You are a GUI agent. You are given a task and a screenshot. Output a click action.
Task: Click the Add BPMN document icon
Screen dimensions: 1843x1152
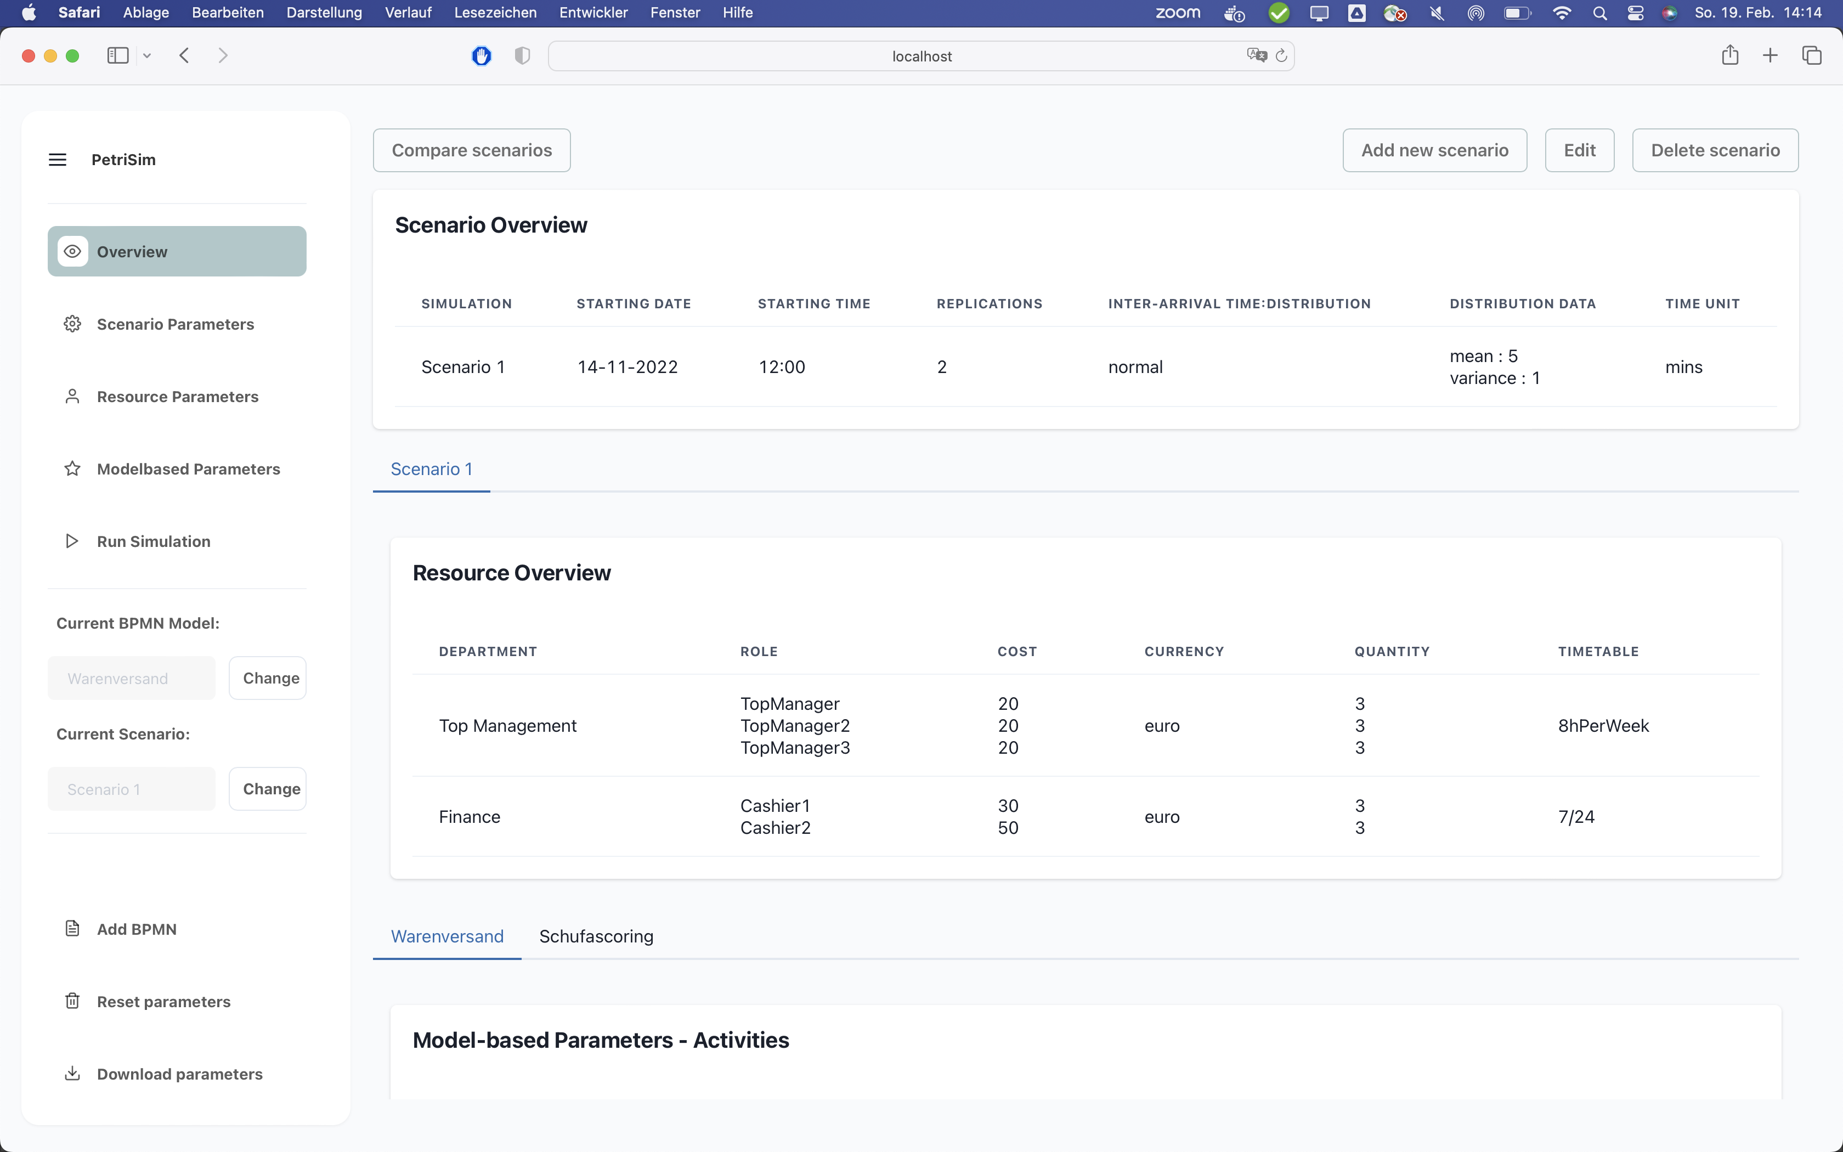72,929
